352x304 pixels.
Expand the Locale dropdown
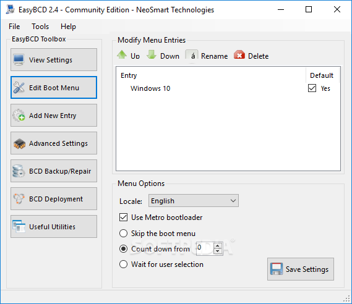193,201
